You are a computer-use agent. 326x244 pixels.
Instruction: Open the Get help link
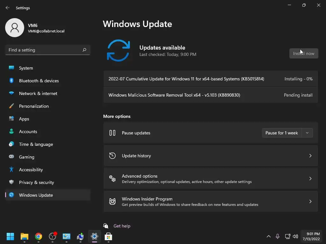click(x=122, y=226)
